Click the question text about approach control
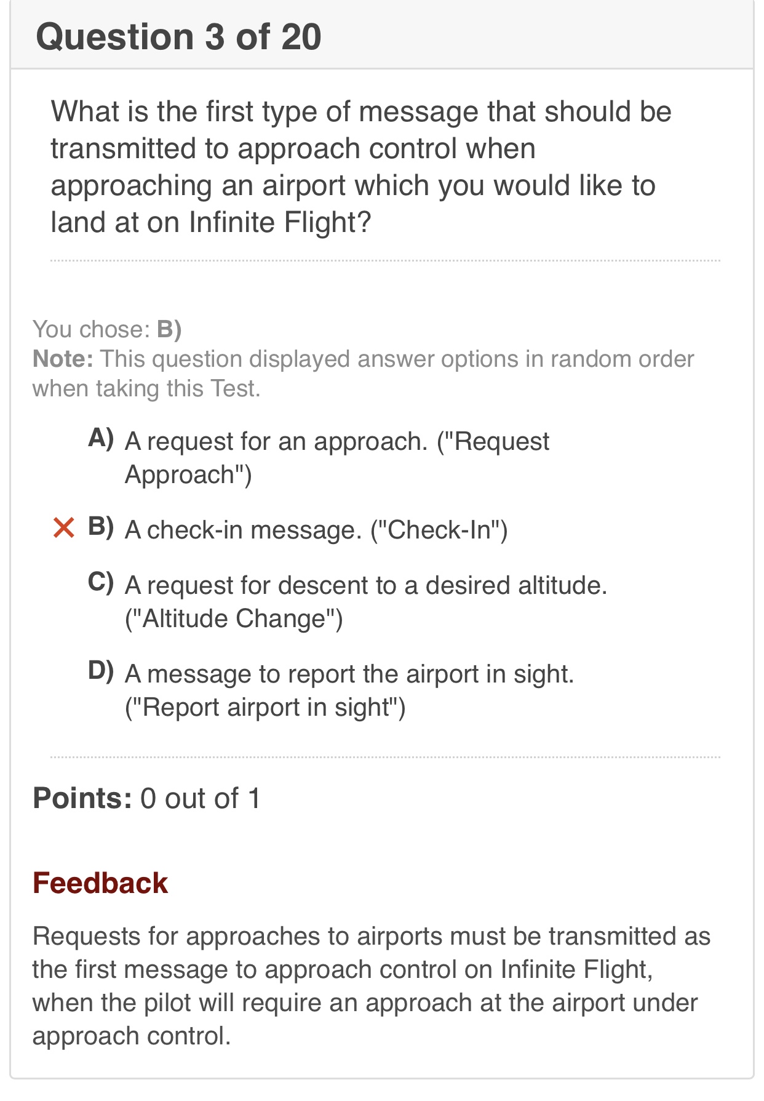This screenshot has width=764, height=1101. point(360,167)
